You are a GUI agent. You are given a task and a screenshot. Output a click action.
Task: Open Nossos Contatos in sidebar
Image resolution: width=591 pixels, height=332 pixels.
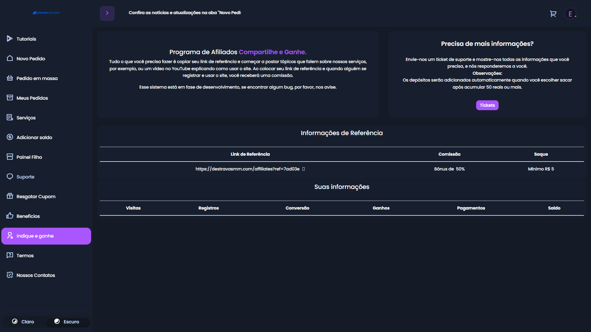(36, 275)
